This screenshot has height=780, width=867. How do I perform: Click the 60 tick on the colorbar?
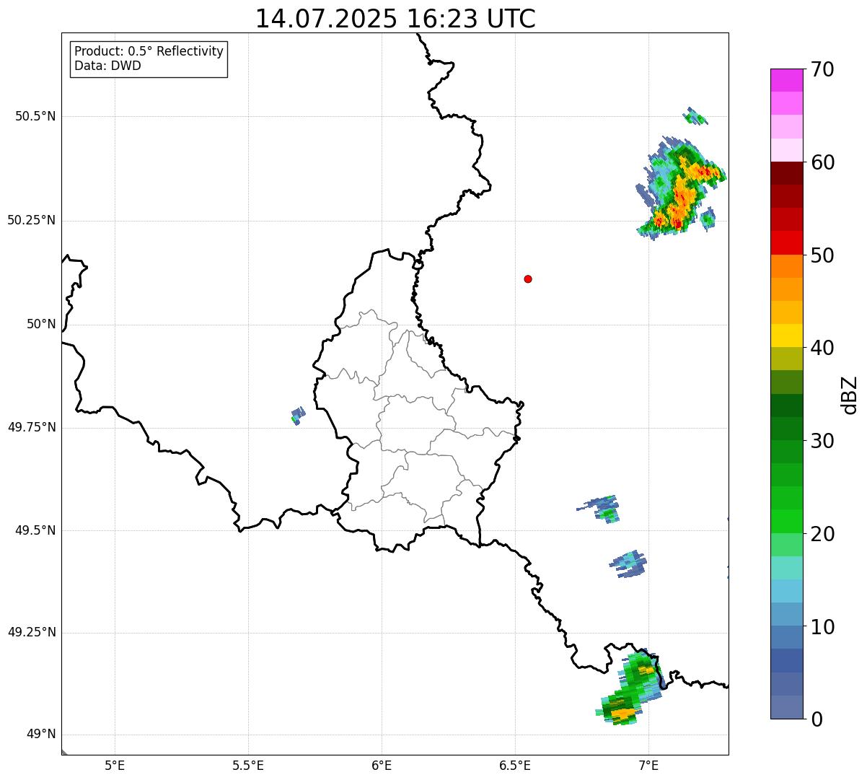[823, 162]
